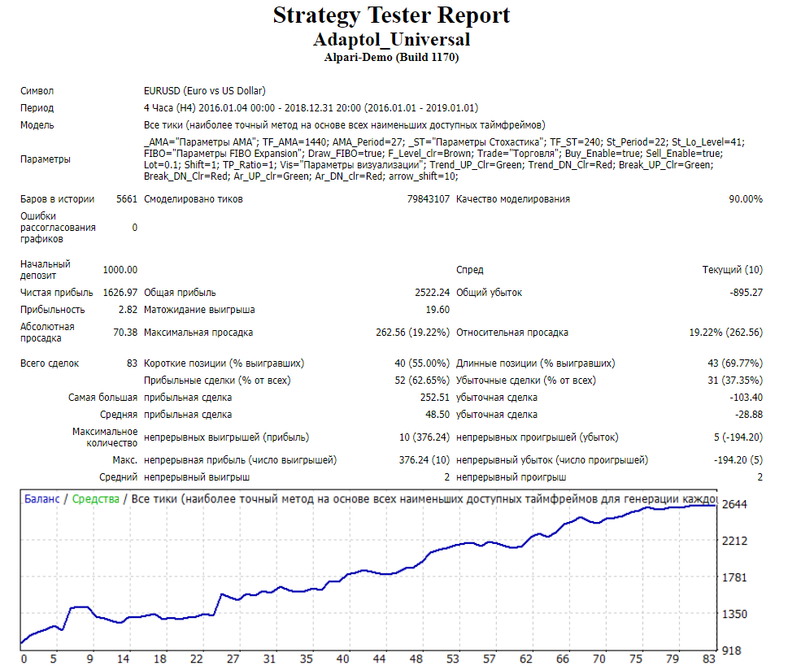The width and height of the screenshot is (801, 670).
Task: Select the 90.00% modelling quality value
Action: [746, 199]
